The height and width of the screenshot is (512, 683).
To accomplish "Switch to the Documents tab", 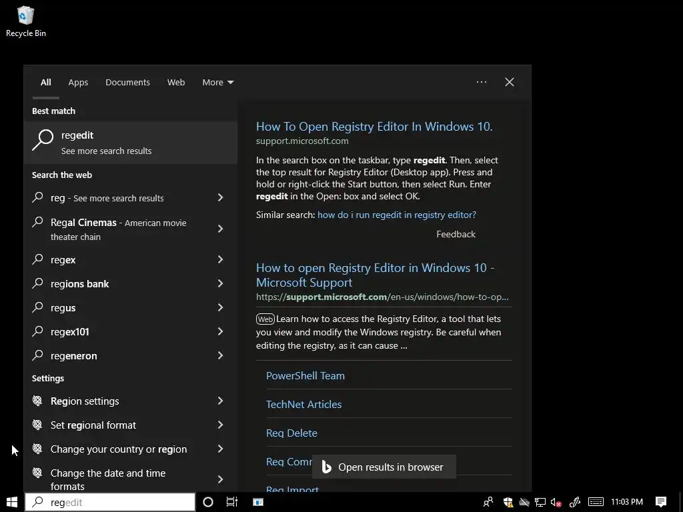I will (127, 82).
